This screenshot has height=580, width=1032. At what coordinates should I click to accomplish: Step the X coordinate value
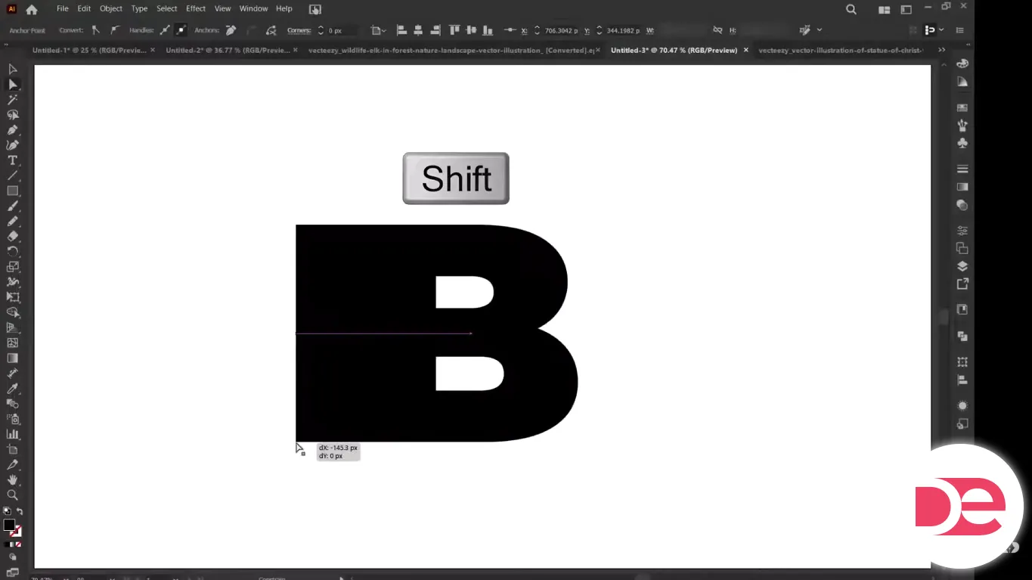coord(537,30)
